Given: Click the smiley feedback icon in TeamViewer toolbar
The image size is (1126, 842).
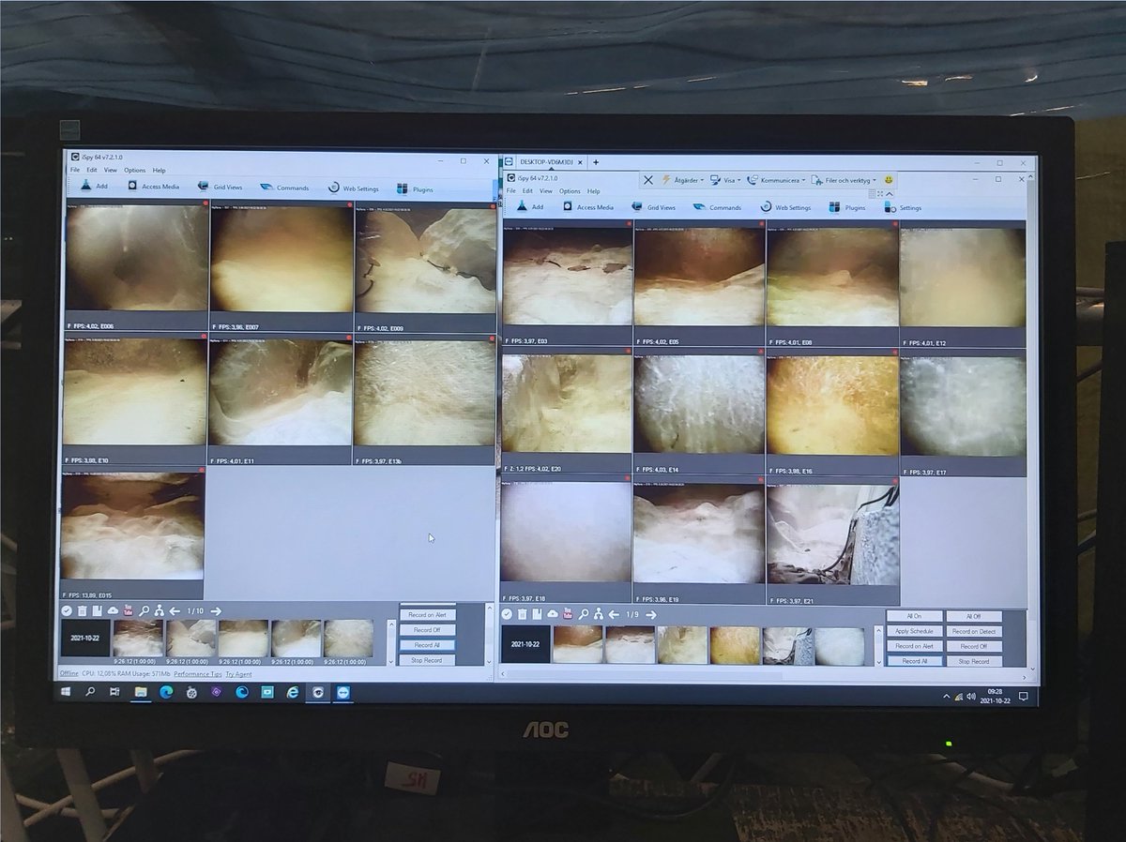Looking at the screenshot, I should click(x=889, y=179).
